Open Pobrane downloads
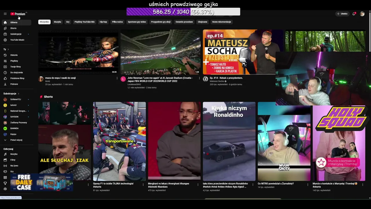This screenshot has height=209, width=371. pyautogui.click(x=17, y=84)
